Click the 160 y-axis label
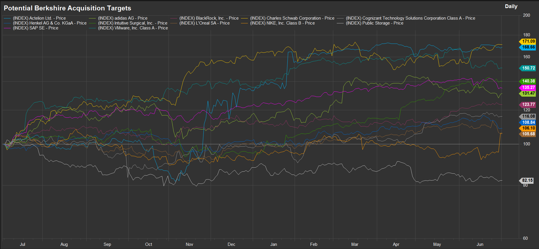 click(527, 57)
